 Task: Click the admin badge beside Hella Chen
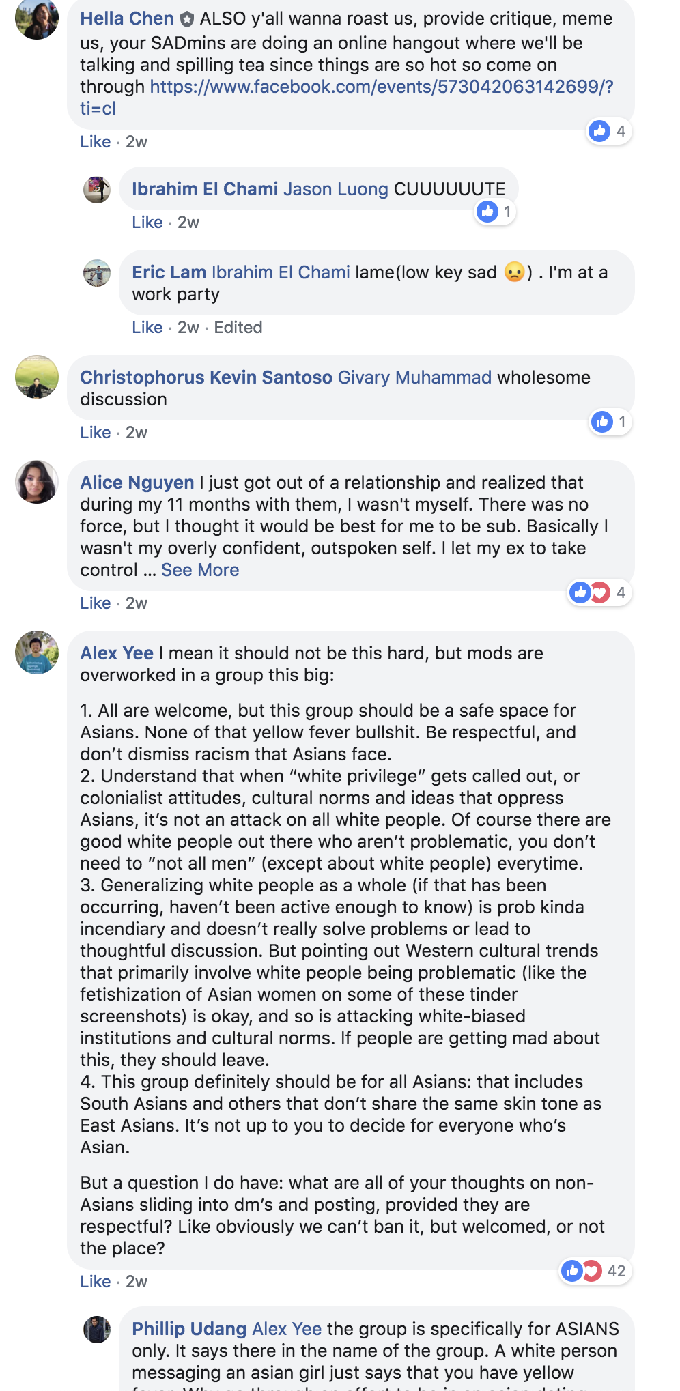click(x=186, y=19)
